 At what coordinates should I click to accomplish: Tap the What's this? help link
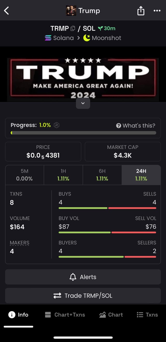(x=136, y=126)
